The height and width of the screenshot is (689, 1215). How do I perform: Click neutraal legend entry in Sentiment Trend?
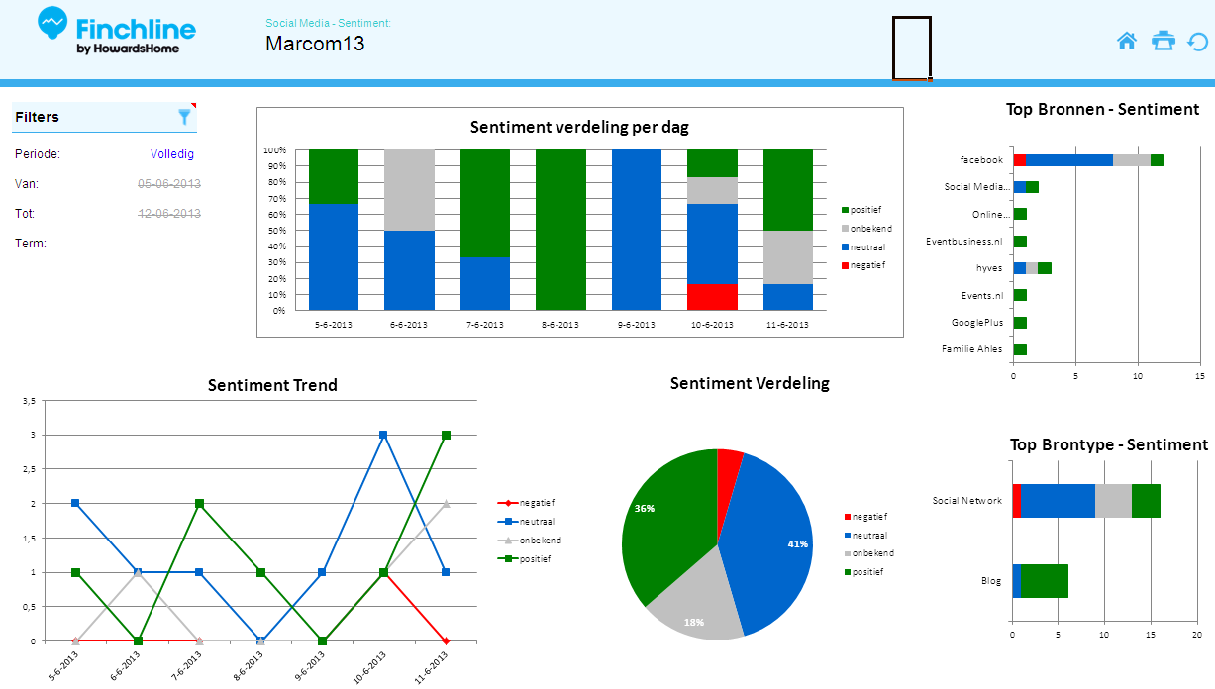click(526, 522)
